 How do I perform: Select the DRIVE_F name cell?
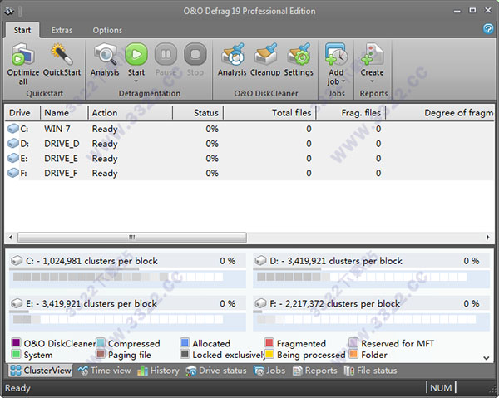click(x=61, y=173)
